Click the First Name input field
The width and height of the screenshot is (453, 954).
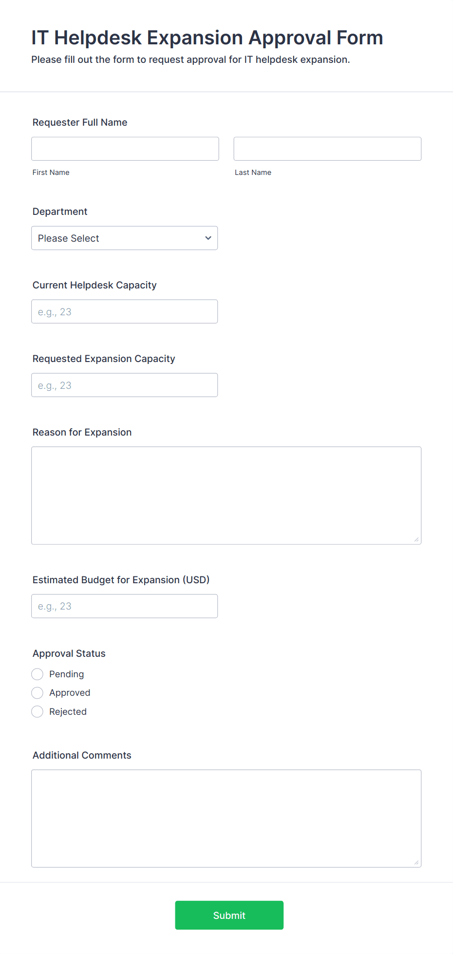coord(125,149)
